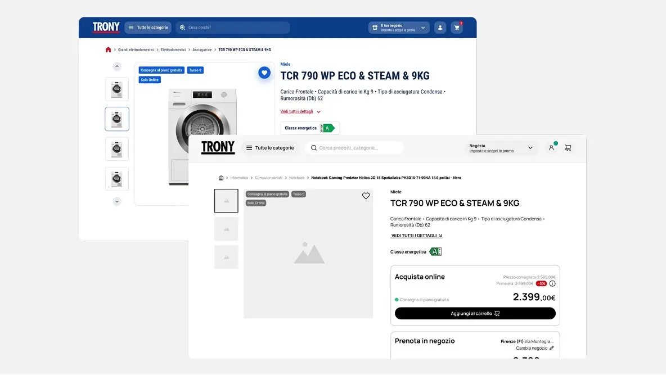Select the highlighted second dryer thumbnail
This screenshot has height=375, width=666.
117,119
